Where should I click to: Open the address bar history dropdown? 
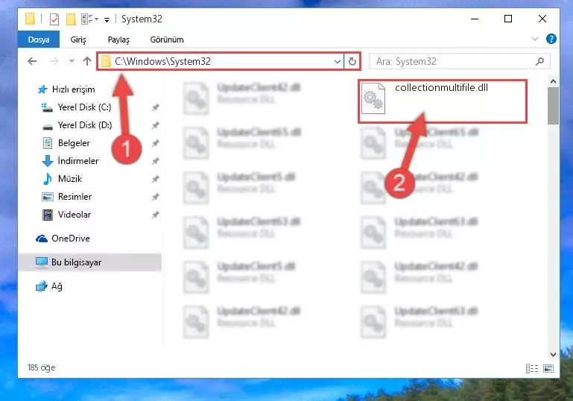pos(338,61)
